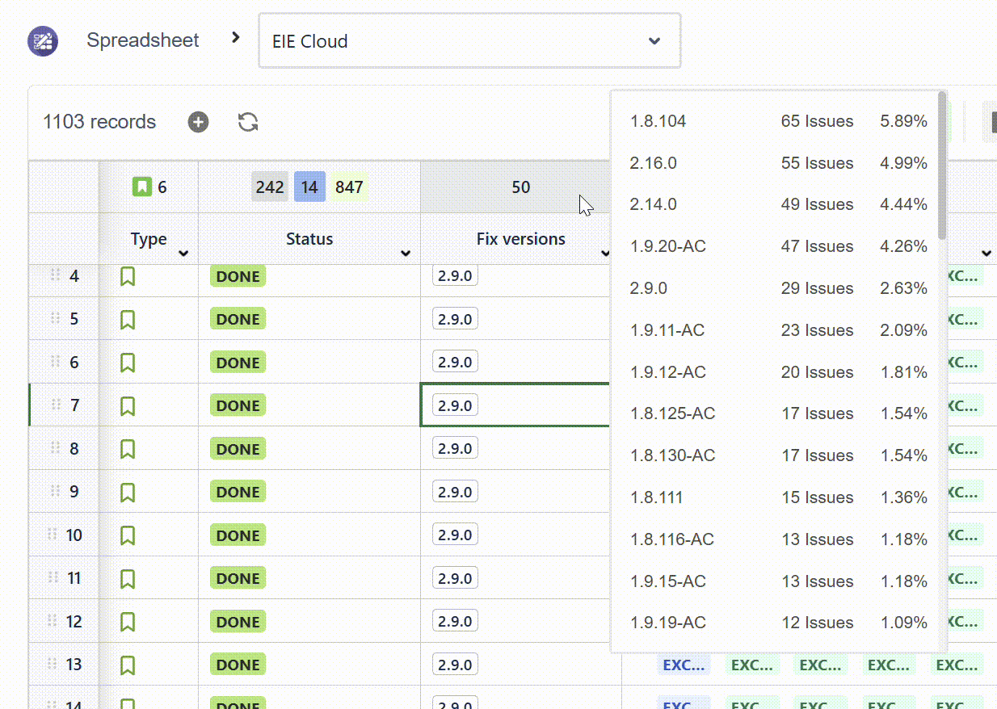The image size is (997, 709).
Task: Click the drag handle on row 5
Action: (x=55, y=319)
